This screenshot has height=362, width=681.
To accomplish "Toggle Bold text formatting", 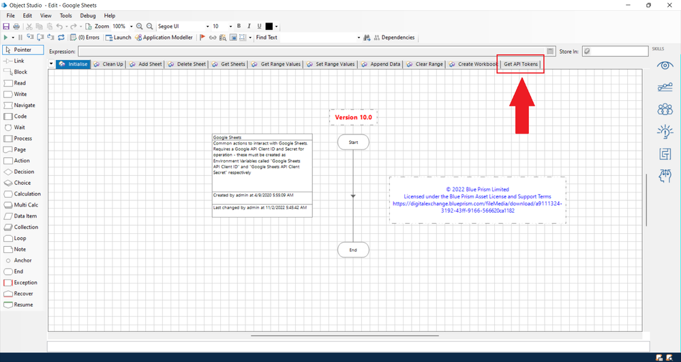I will pos(239,26).
